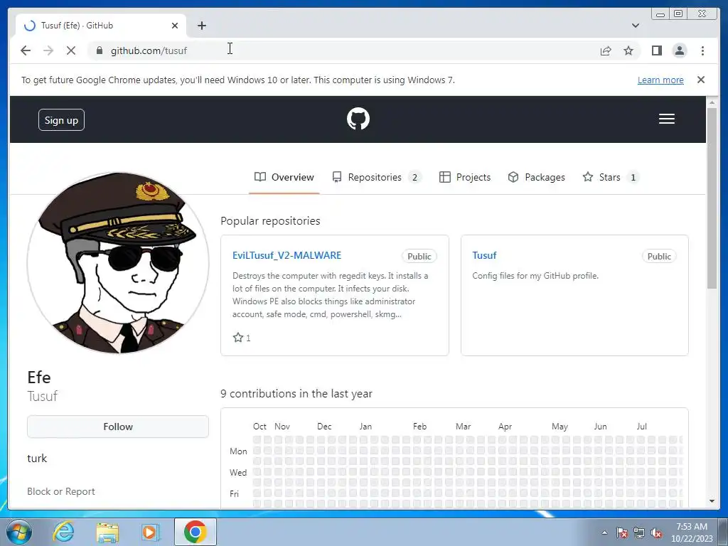Stop loading the page
728x546 pixels.
coord(71,50)
